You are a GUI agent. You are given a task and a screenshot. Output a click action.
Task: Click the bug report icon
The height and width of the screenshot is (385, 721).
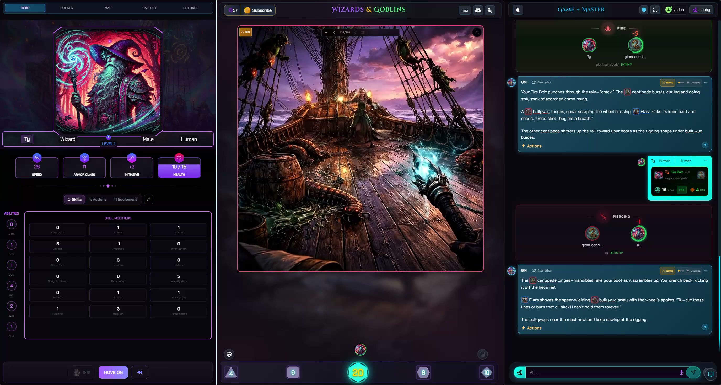tap(518, 10)
